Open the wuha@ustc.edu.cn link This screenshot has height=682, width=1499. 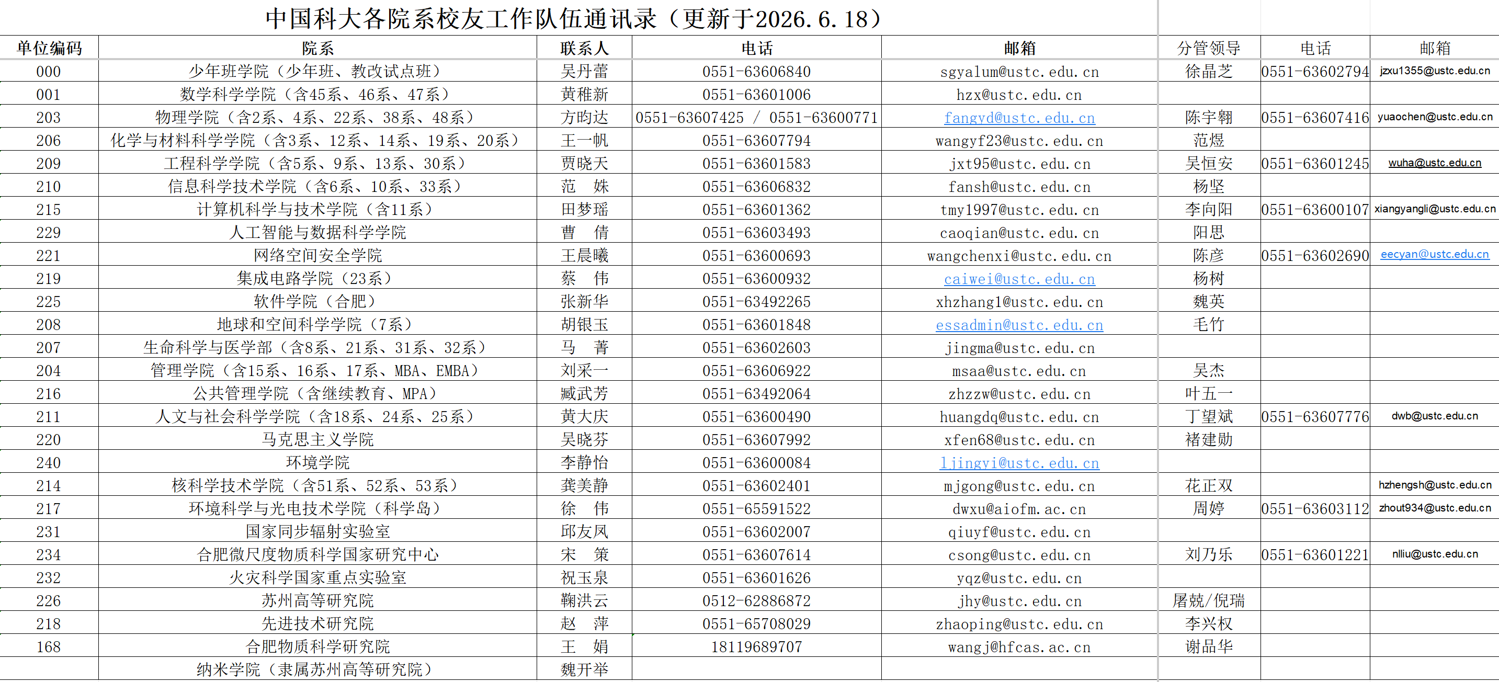[x=1435, y=163]
